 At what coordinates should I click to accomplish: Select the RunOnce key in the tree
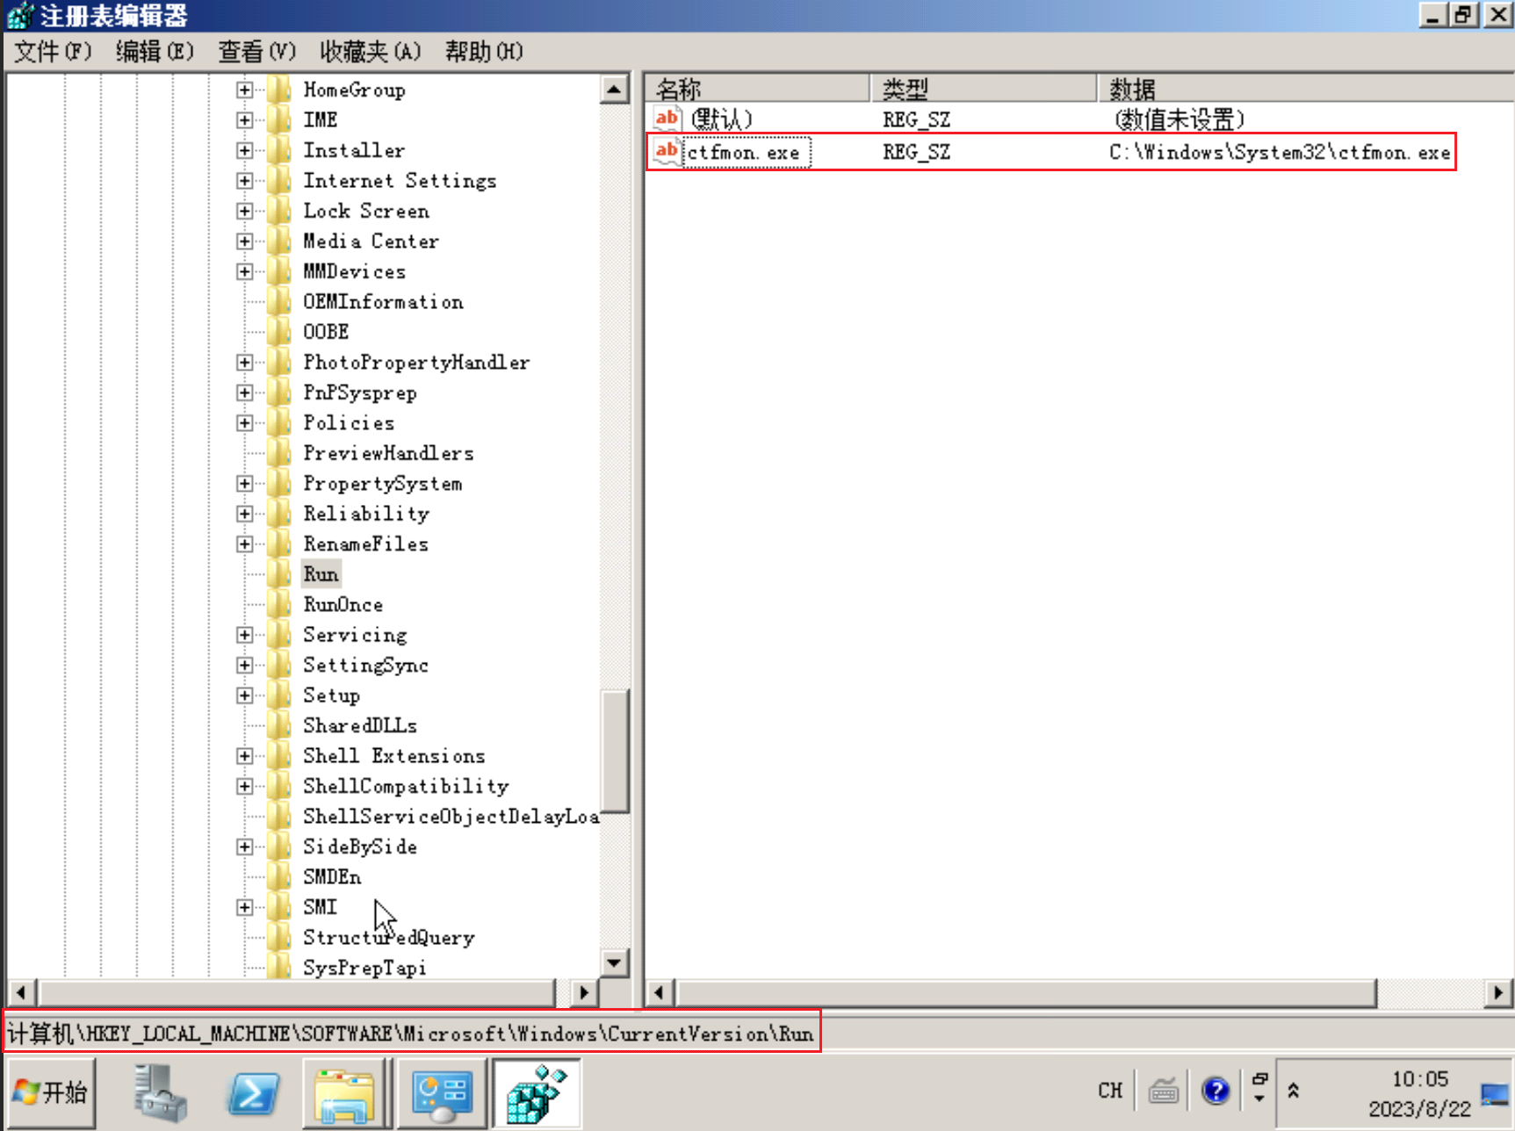pos(343,604)
